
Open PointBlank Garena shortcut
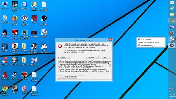pyautogui.click(x=15, y=48)
